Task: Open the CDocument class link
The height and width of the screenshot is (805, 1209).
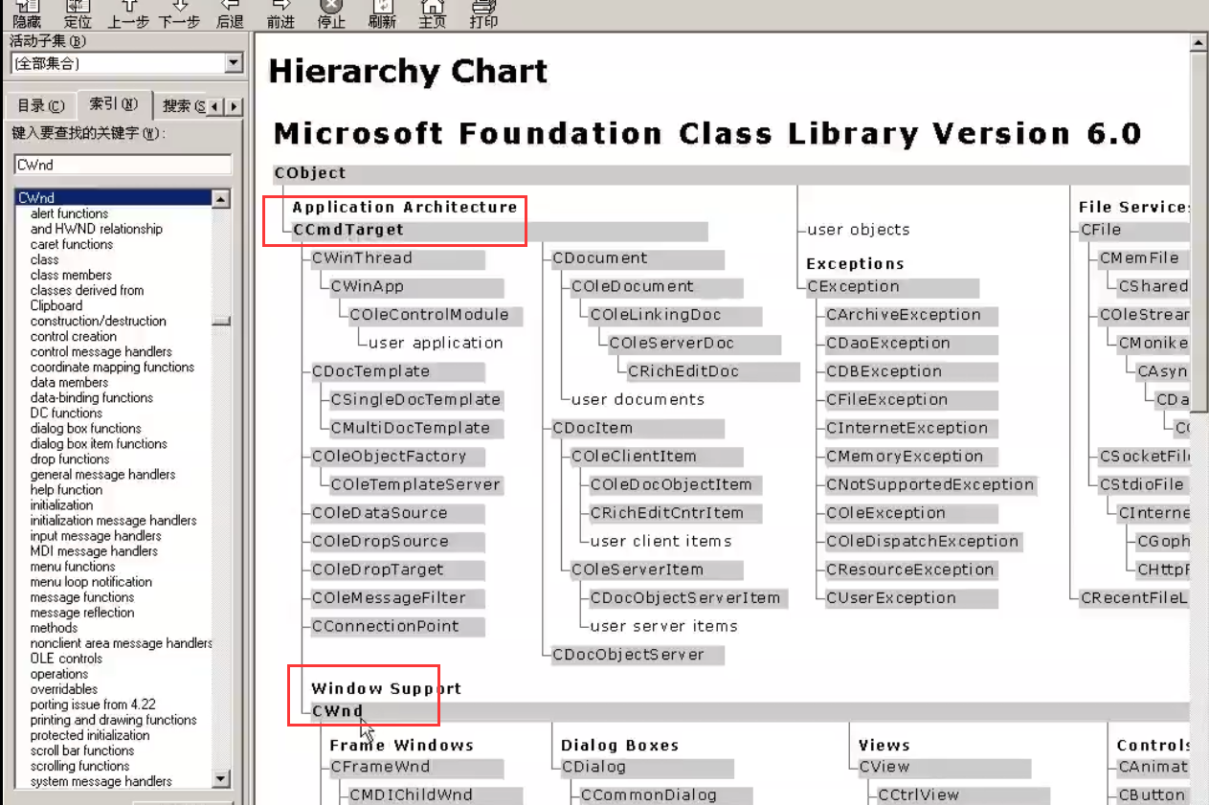Action: tap(600, 258)
